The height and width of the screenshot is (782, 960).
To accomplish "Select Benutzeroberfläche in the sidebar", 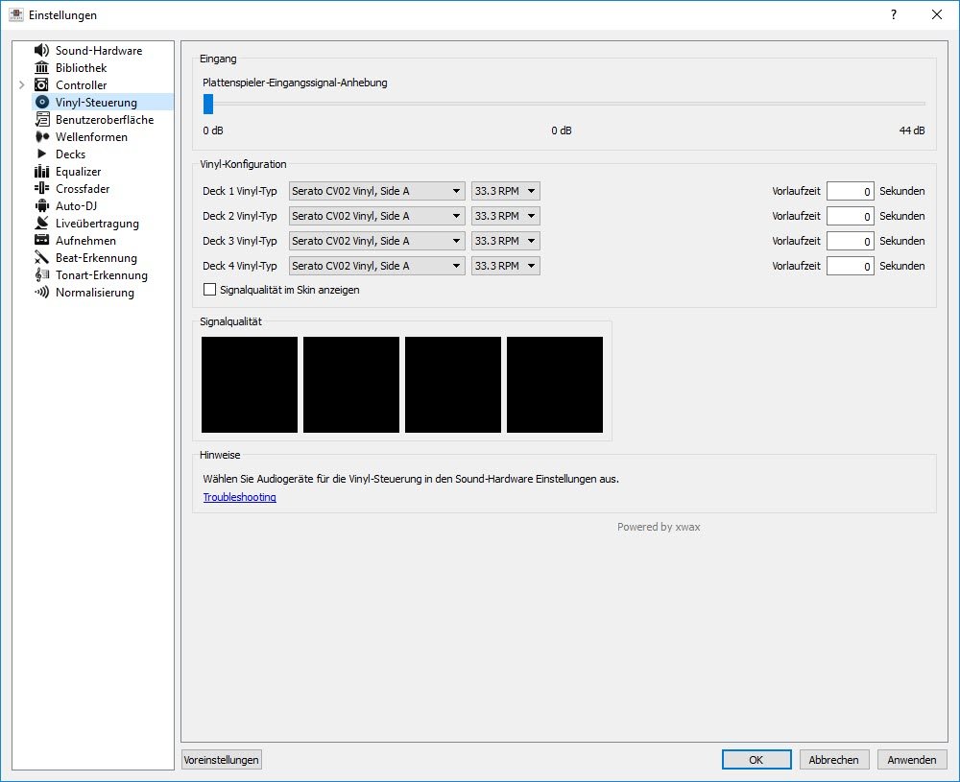I will tap(105, 120).
